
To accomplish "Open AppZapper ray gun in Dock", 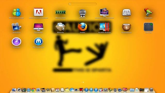I will (110, 90).
